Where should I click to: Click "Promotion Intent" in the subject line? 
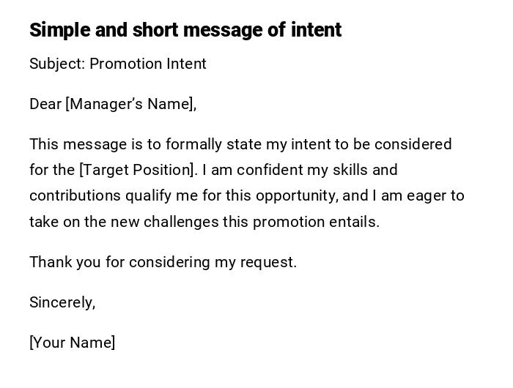tap(148, 64)
